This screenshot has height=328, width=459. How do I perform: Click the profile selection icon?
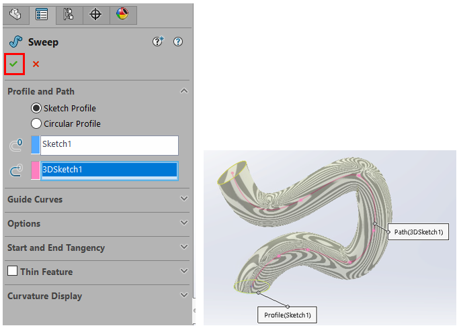pyautogui.click(x=16, y=145)
